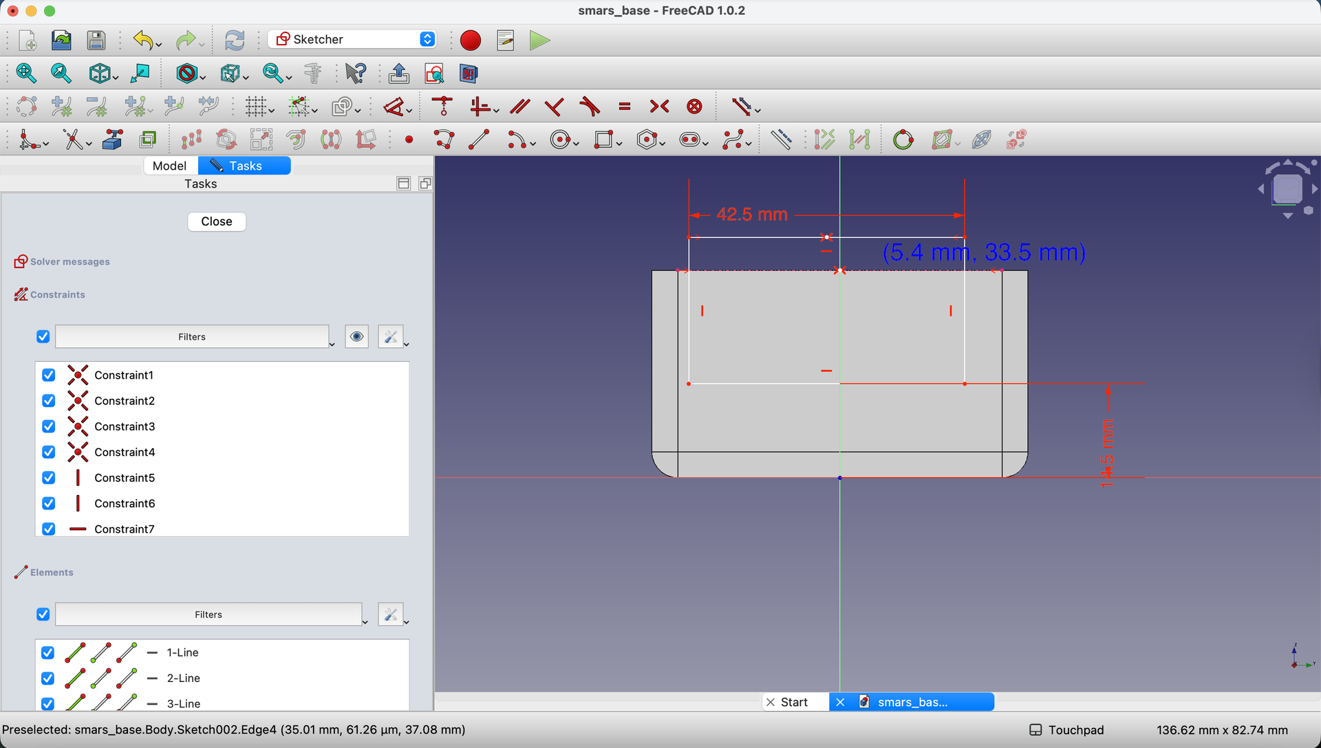The width and height of the screenshot is (1321, 748).
Task: Click the Save document icon
Action: pos(96,40)
